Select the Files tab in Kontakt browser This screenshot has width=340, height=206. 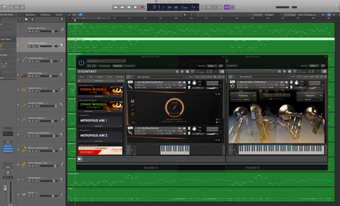coord(91,77)
